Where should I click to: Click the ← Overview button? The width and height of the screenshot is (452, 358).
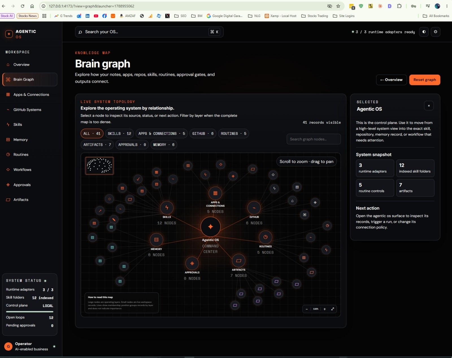point(391,80)
